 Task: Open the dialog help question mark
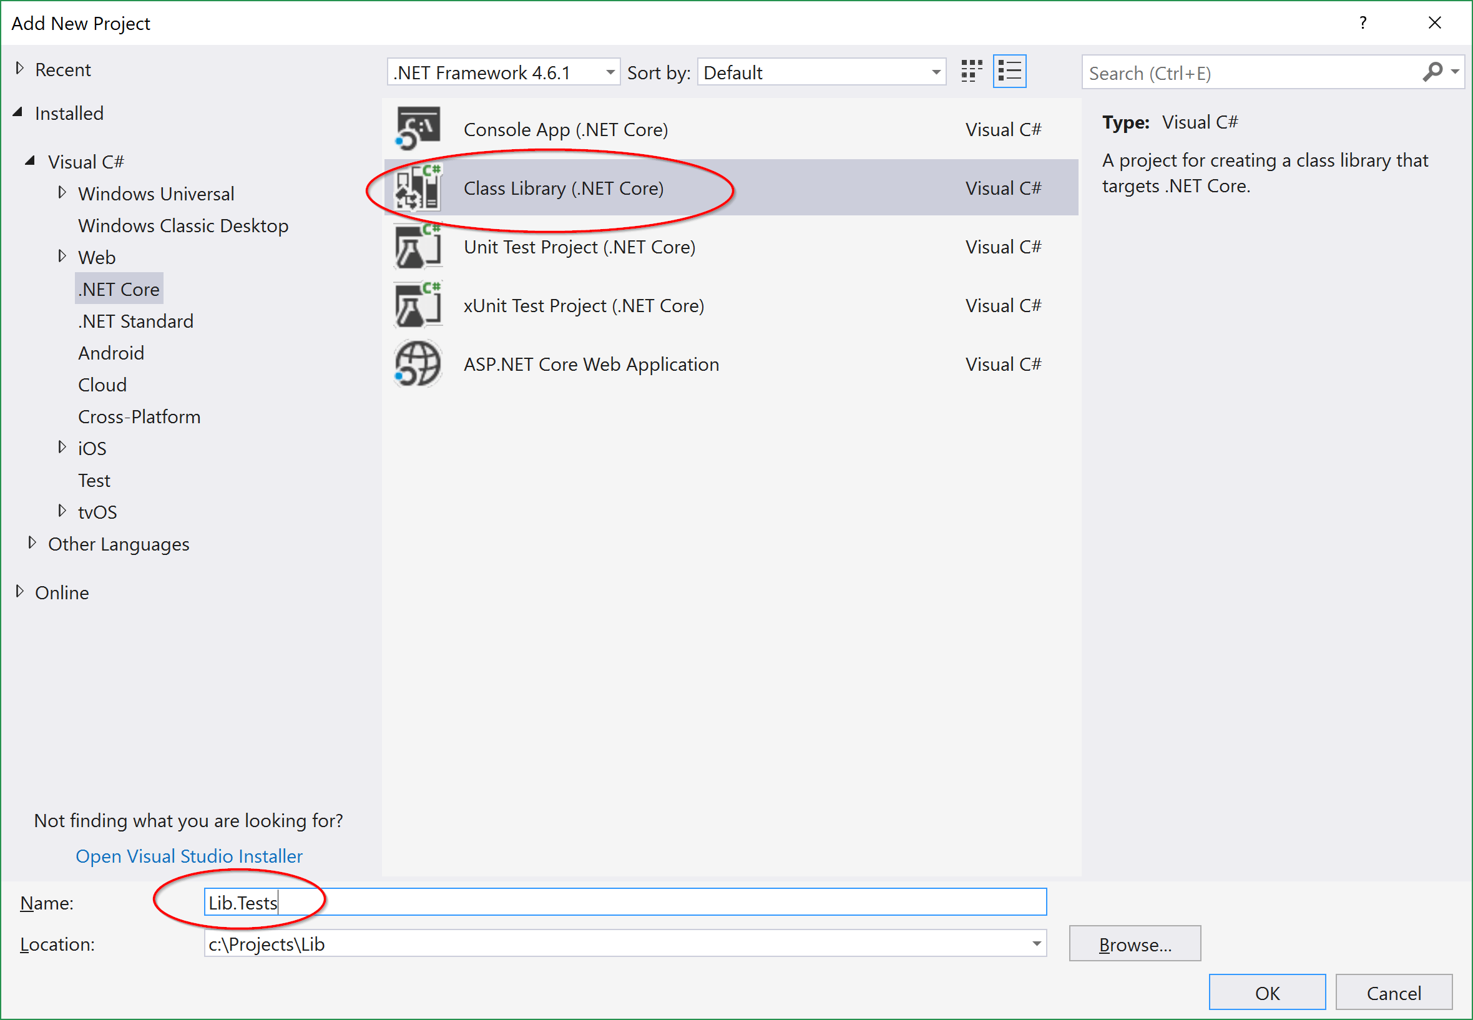pyautogui.click(x=1363, y=23)
